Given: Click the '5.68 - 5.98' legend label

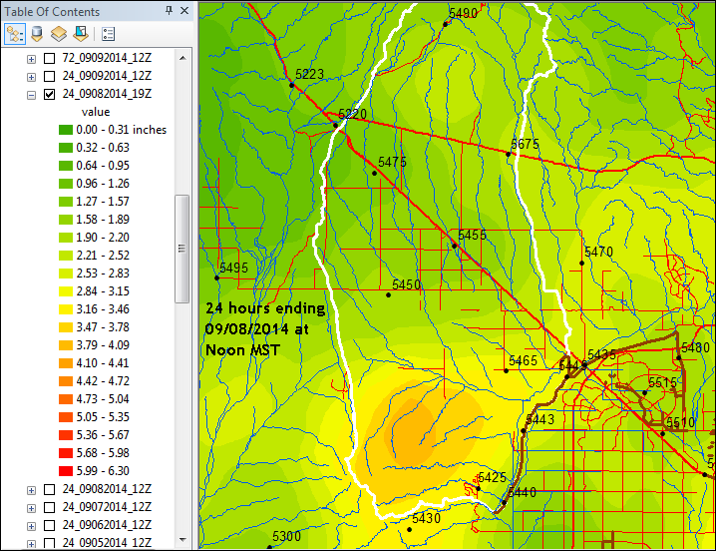Looking at the screenshot, I should point(103,453).
